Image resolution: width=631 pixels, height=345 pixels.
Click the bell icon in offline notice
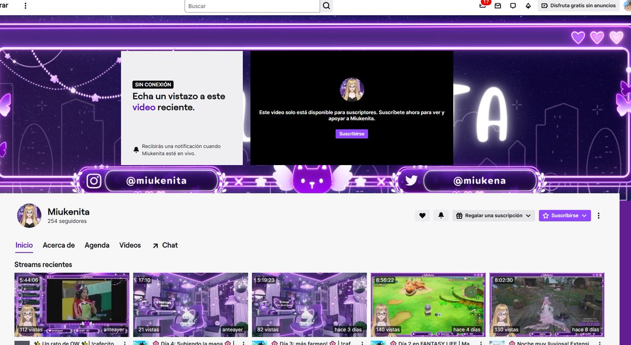tap(136, 149)
